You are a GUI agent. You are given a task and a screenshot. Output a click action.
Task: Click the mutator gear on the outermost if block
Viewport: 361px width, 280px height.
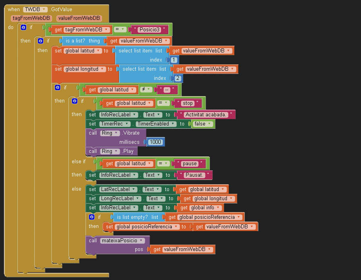(23, 27)
